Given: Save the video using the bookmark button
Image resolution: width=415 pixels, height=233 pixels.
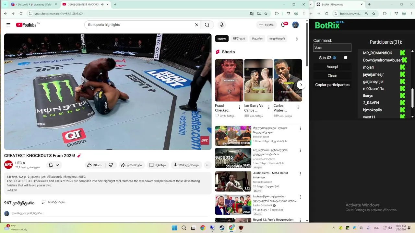Looking at the screenshot, I should [x=157, y=165].
